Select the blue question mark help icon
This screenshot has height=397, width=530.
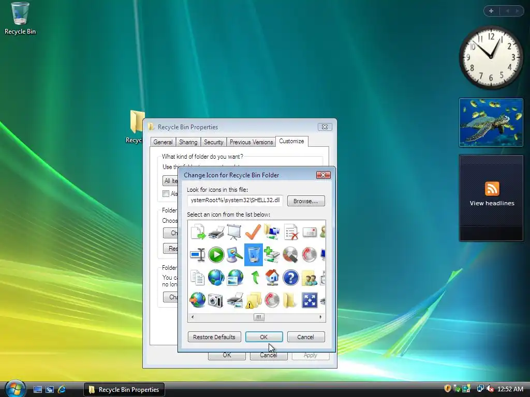pos(290,278)
